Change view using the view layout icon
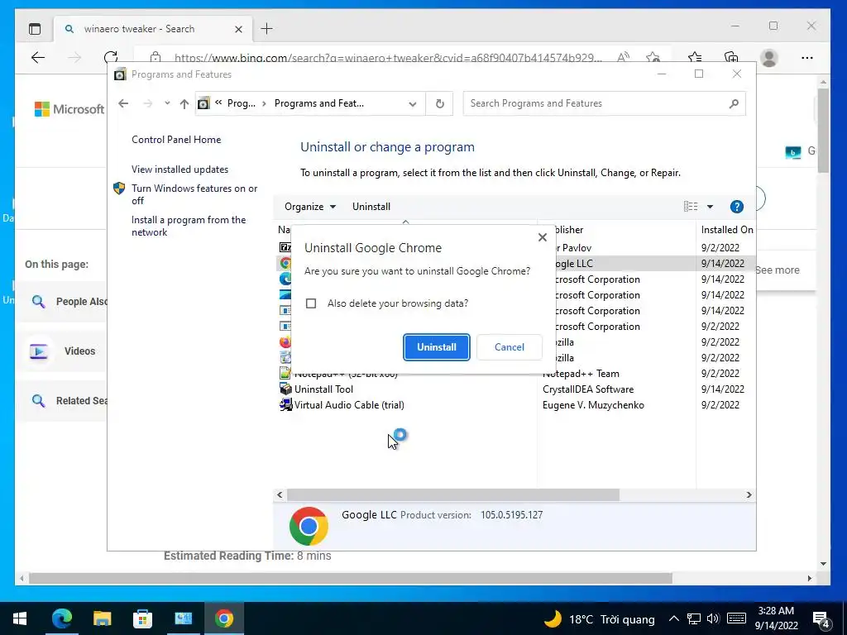The image size is (847, 635). (691, 206)
